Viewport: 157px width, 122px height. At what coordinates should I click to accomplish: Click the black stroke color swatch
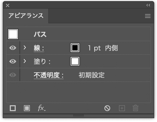[75, 48]
